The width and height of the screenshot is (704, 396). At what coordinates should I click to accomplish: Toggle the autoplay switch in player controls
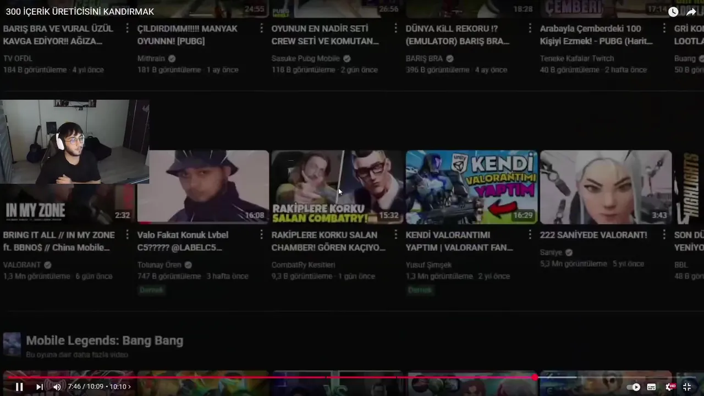(x=634, y=387)
